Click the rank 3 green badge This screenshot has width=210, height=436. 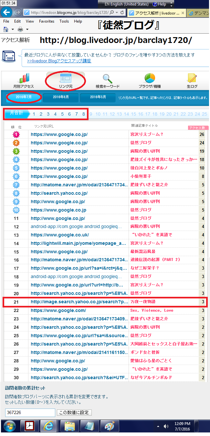[16, 151]
